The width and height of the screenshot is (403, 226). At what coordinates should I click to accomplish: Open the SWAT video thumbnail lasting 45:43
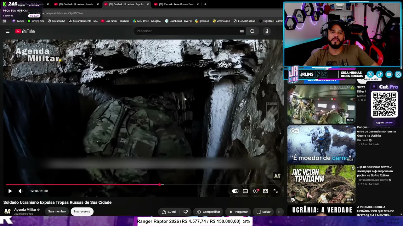pyautogui.click(x=321, y=104)
